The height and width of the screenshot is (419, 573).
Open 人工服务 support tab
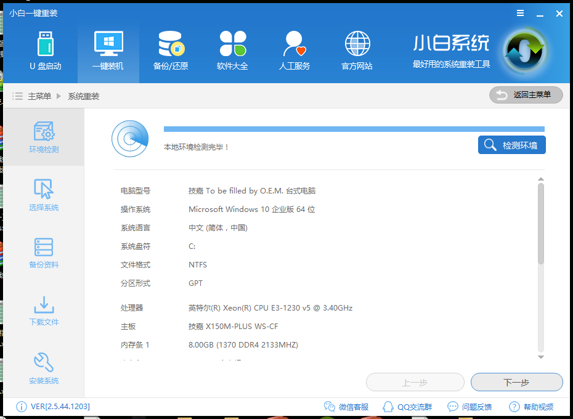point(294,51)
